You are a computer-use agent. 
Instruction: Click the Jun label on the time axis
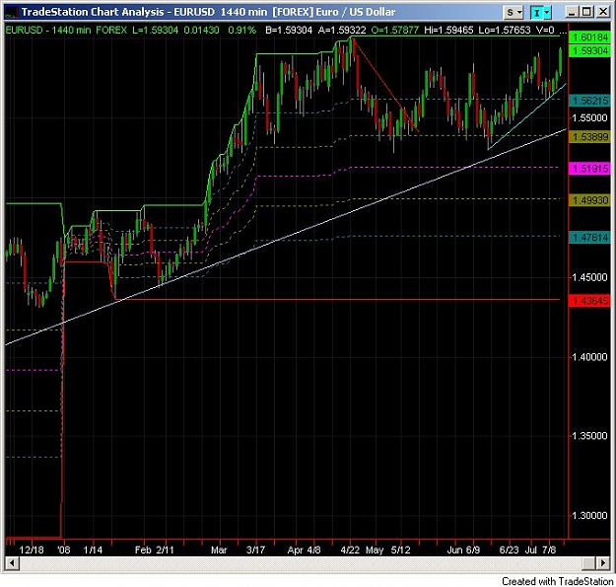point(454,550)
